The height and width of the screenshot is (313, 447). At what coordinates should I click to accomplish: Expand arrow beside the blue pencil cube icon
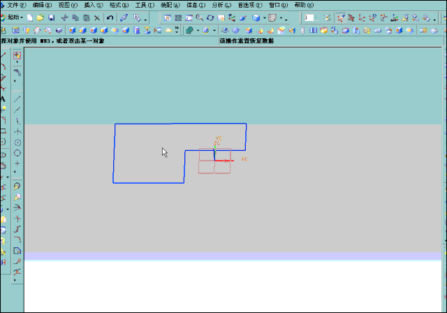click(x=214, y=30)
